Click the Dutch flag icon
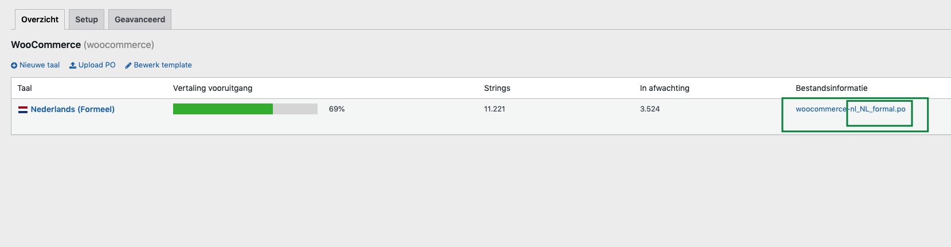The height and width of the screenshot is (247, 951). (23, 109)
